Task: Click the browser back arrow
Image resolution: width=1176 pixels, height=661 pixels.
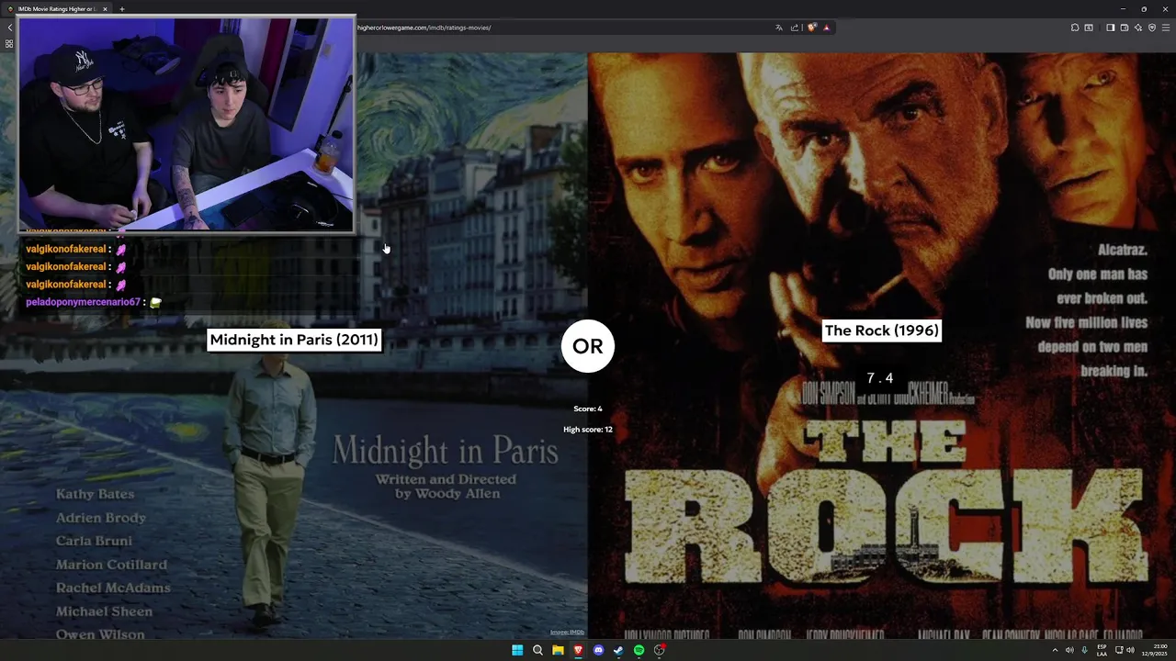Action: pos(9,28)
